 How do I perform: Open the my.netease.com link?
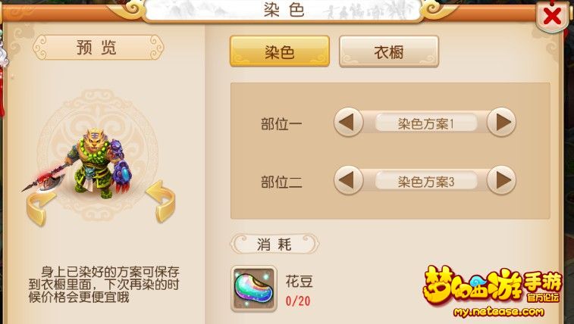click(x=499, y=312)
